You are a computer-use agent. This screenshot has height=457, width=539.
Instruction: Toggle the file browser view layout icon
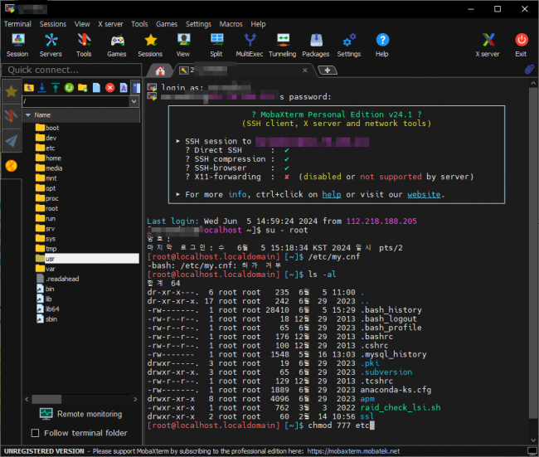137,88
